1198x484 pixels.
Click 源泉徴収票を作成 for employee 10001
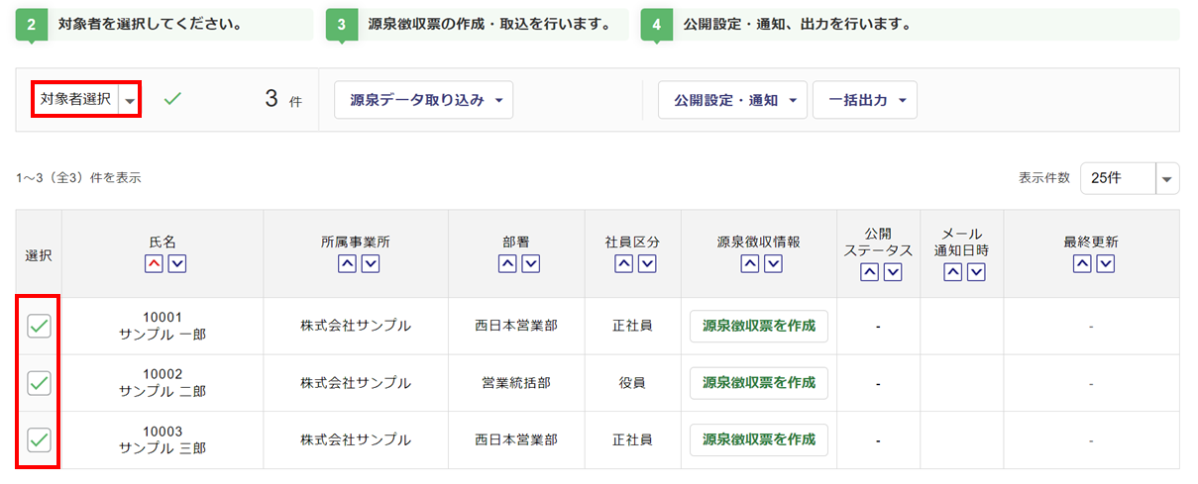[x=759, y=326]
